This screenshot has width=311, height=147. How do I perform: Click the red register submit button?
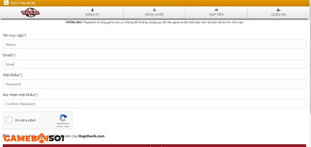pos(154,145)
